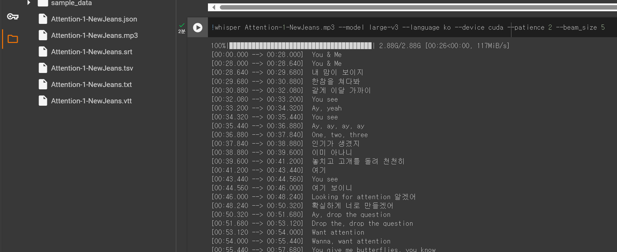This screenshot has width=617, height=252.
Task: Click output line 'Wanna, want attention'
Action: (x=351, y=241)
